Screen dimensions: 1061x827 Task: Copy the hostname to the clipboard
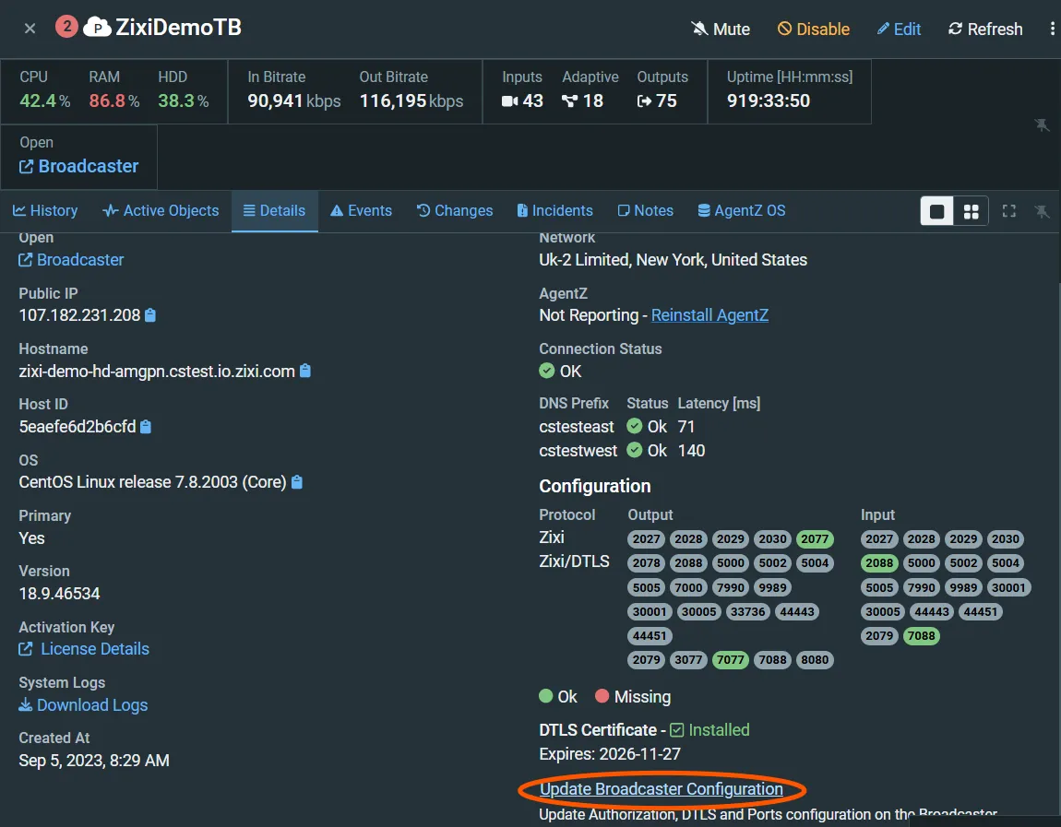tap(305, 371)
